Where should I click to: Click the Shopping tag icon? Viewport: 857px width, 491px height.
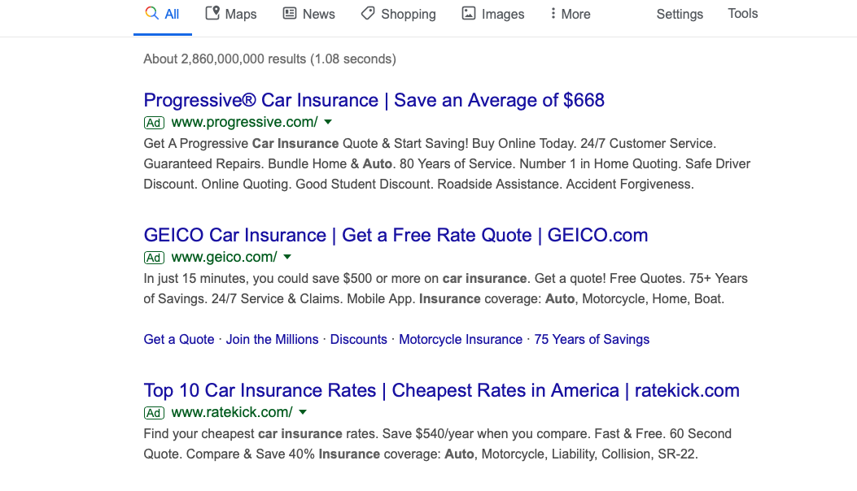point(368,13)
